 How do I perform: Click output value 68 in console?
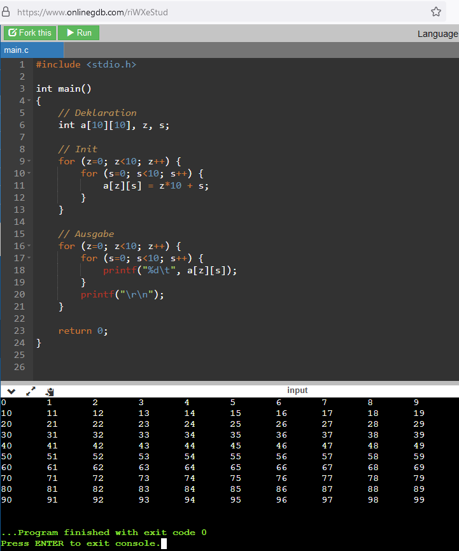pos(373,467)
